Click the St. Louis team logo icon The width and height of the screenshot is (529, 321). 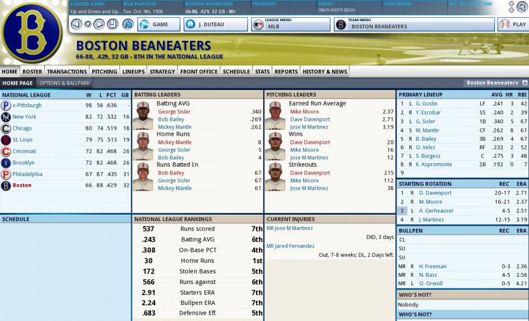click(6, 140)
